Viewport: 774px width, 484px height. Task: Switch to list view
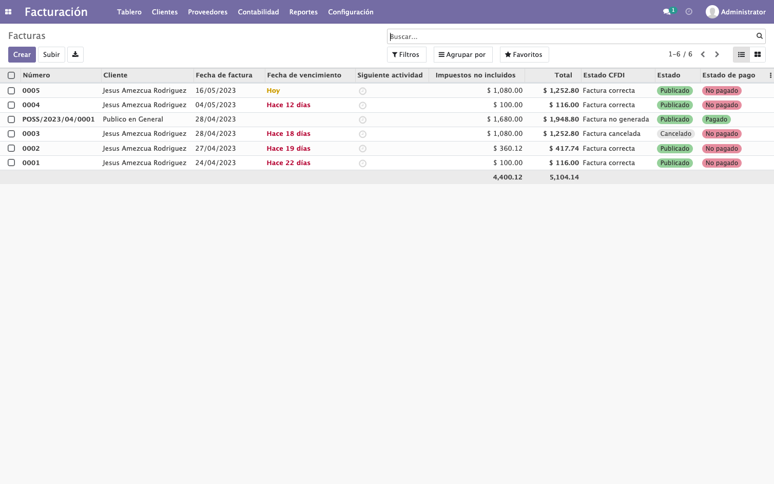tap(741, 54)
